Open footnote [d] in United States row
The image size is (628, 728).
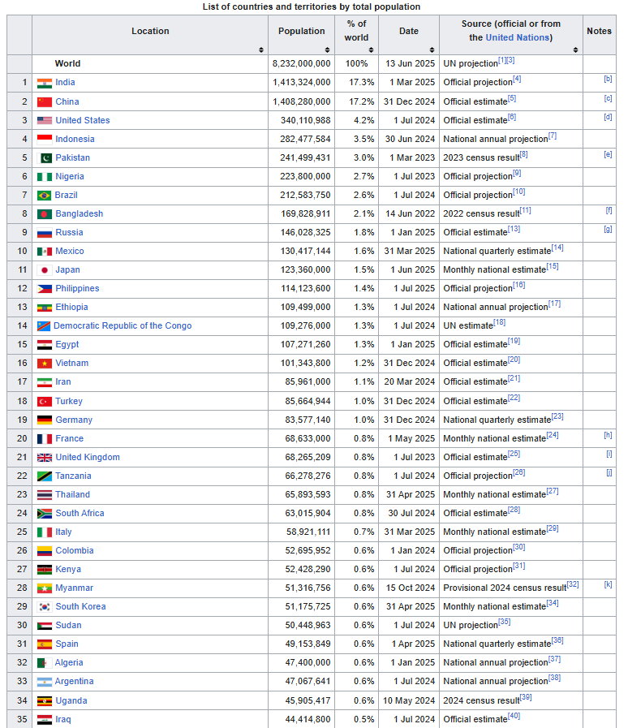click(x=608, y=117)
